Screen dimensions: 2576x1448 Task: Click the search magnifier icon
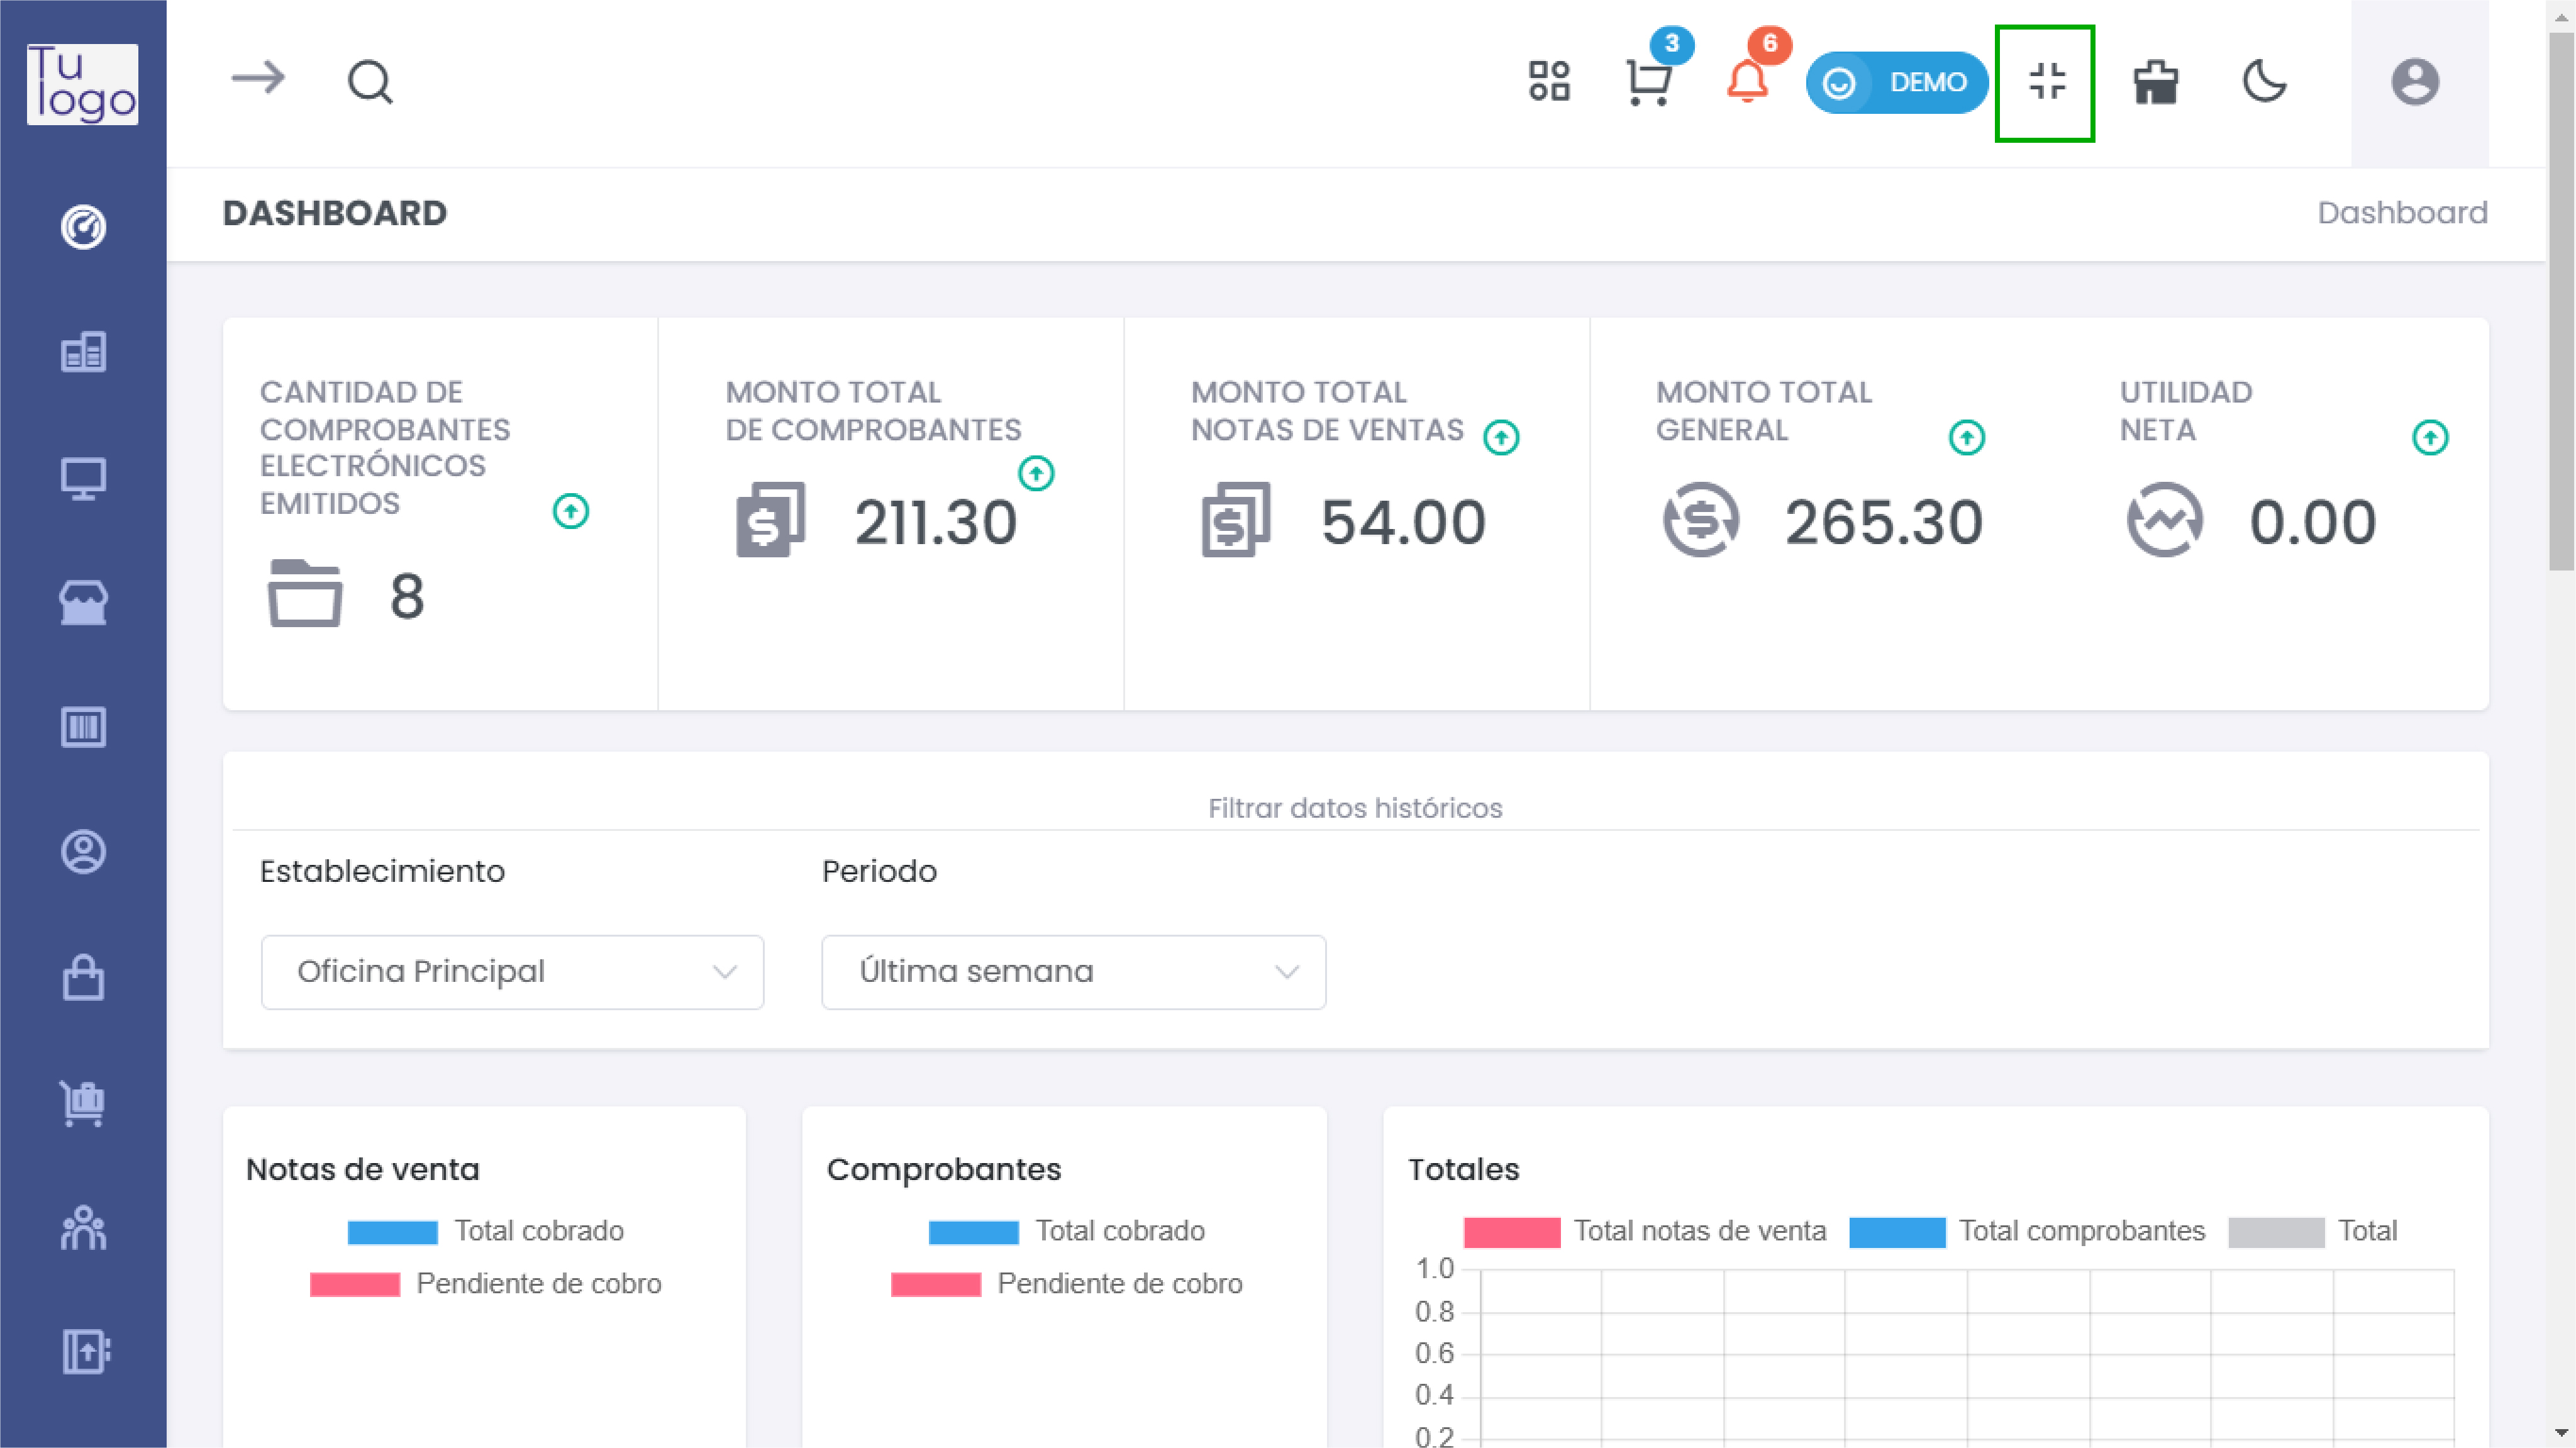tap(370, 82)
